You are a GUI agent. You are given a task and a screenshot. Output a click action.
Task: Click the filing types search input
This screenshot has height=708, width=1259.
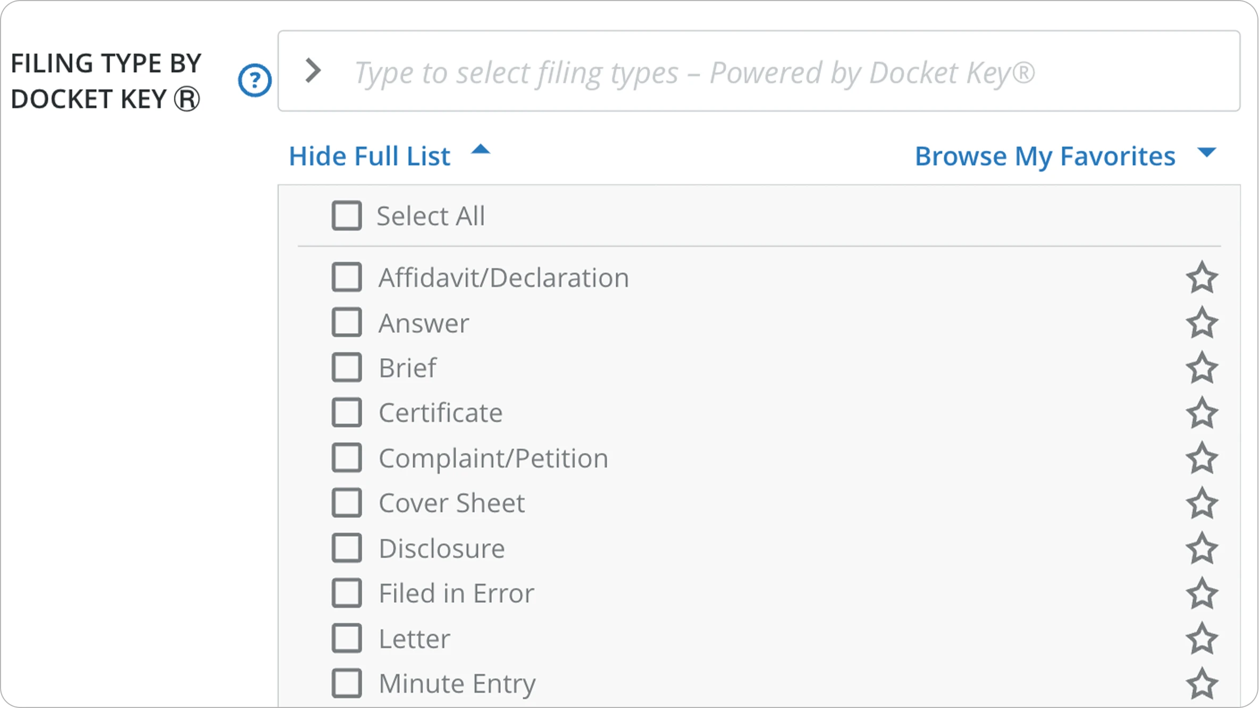pos(744,72)
